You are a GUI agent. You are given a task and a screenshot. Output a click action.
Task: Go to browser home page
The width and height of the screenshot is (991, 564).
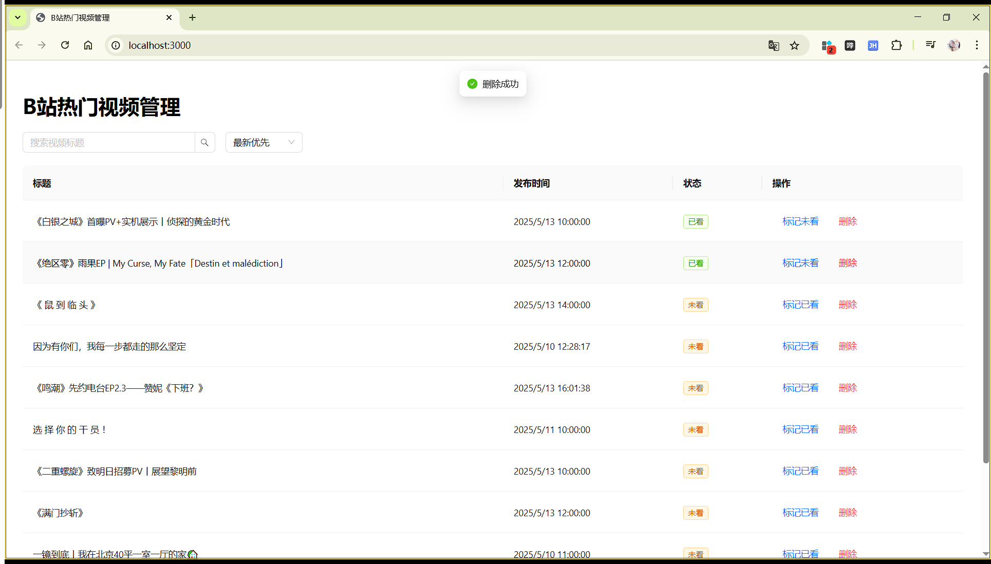pos(88,45)
